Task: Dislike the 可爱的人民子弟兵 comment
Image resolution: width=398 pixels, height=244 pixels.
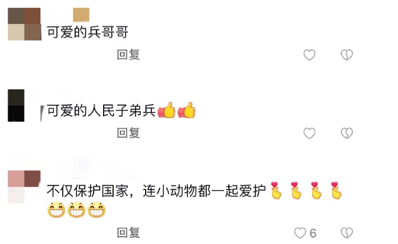Action: coord(347,134)
